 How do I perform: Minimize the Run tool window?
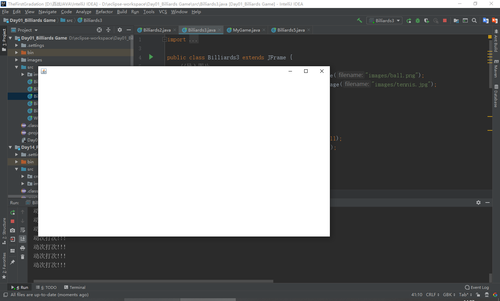point(487,203)
